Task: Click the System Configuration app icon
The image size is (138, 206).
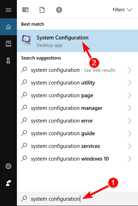Action: tap(27, 40)
